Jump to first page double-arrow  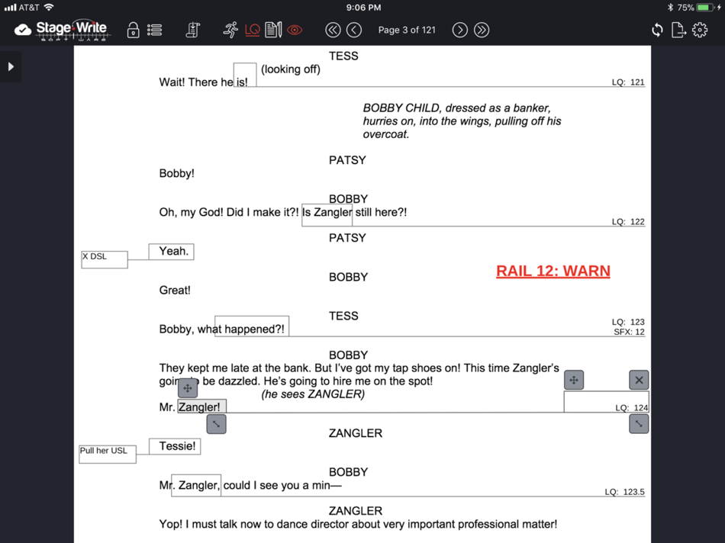(333, 30)
